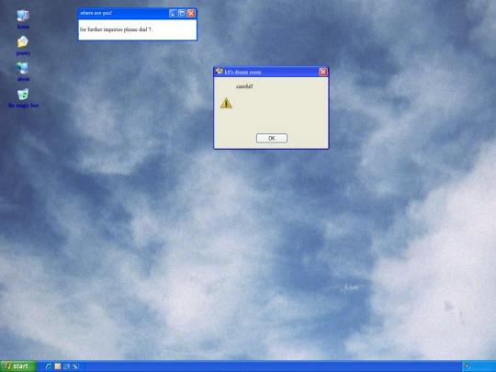496x372 pixels.
Task: Click OK in the careful! dialog
Action: click(272, 138)
